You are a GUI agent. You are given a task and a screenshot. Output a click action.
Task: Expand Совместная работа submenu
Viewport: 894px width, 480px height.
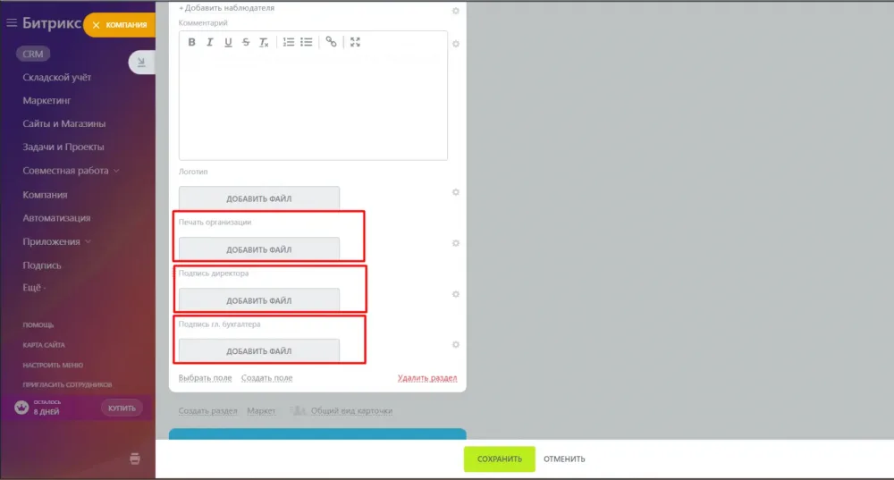click(116, 171)
